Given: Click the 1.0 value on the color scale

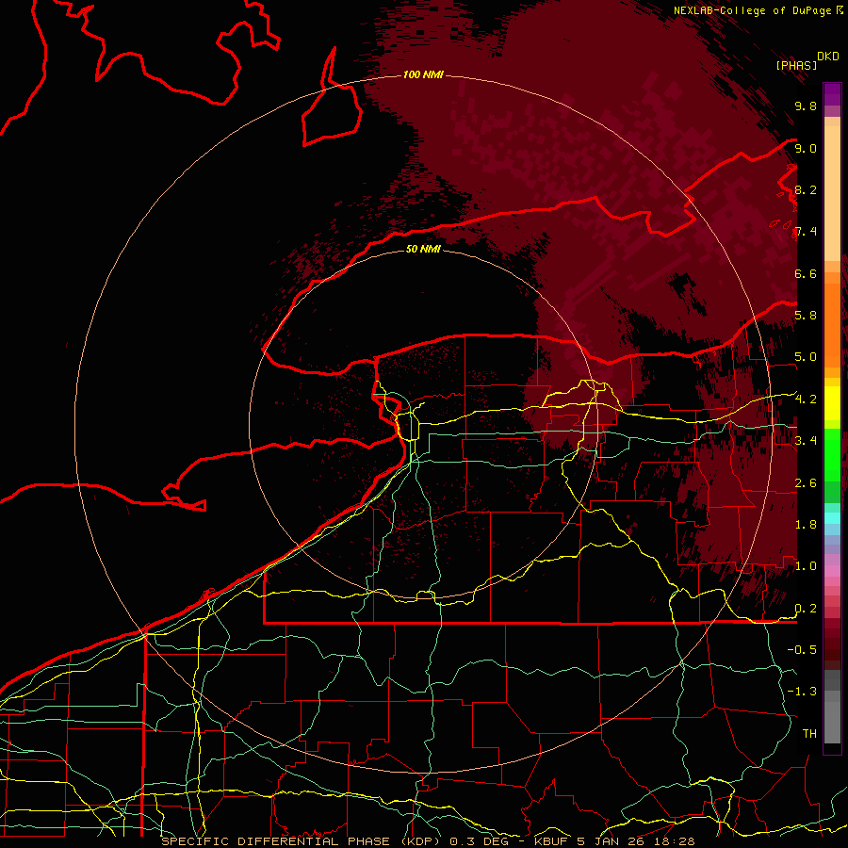Looking at the screenshot, I should point(806,566).
